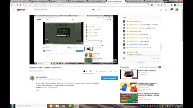Image resolution: width=193 pixels, height=108 pixels.
Task: Open the Chrome three-dot menu
Action: [182, 5]
